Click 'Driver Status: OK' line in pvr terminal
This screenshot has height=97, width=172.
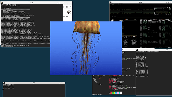coord(141,54)
